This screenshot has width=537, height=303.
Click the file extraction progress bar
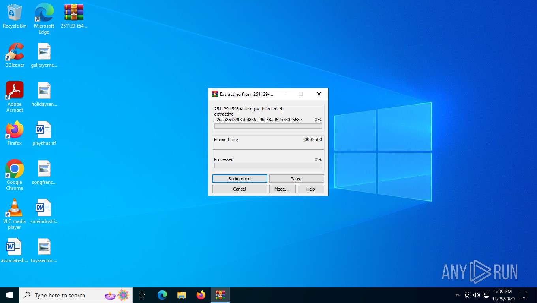[x=268, y=126]
